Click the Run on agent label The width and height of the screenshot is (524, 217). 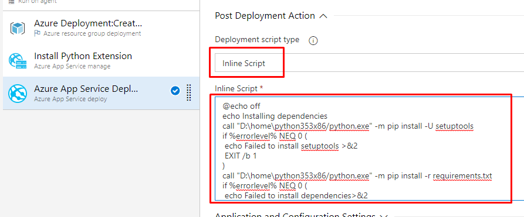pos(37,2)
